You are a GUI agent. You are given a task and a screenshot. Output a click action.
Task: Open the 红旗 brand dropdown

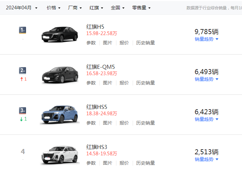click(x=96, y=8)
